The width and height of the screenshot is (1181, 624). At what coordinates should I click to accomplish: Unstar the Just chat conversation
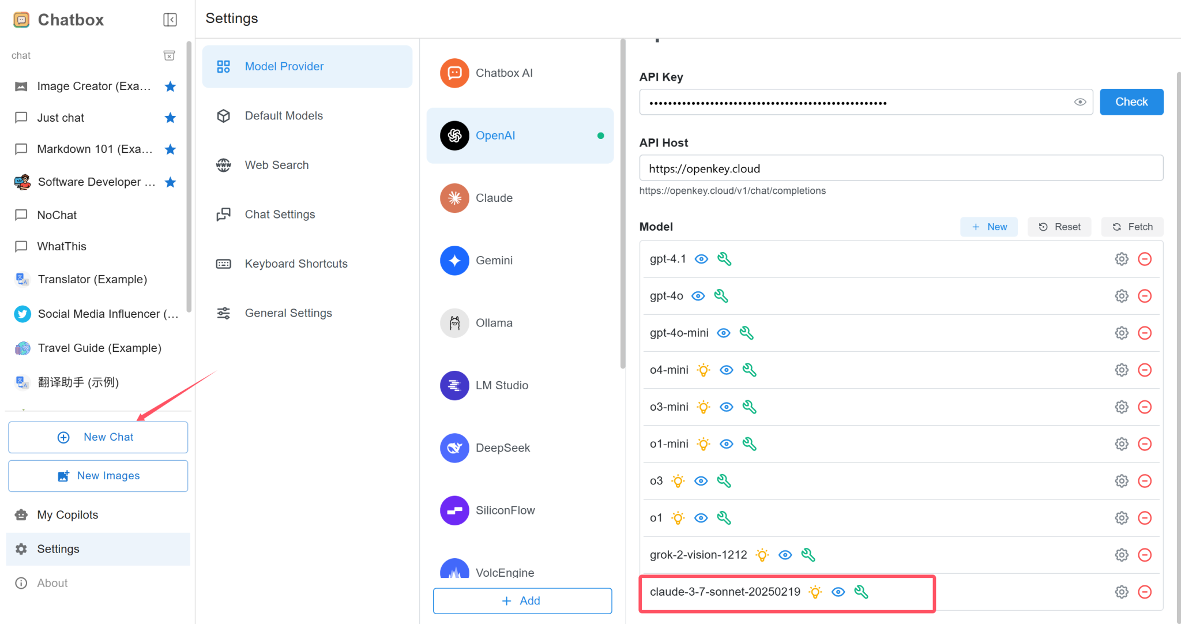pos(170,118)
